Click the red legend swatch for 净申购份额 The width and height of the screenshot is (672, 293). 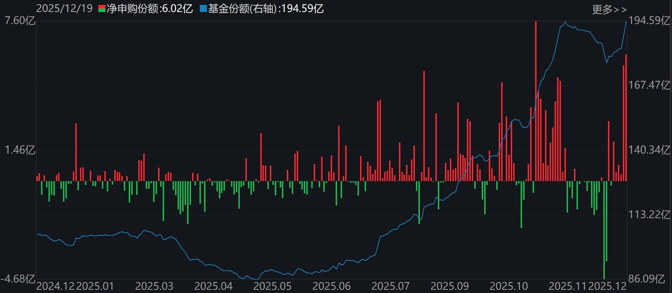click(102, 6)
